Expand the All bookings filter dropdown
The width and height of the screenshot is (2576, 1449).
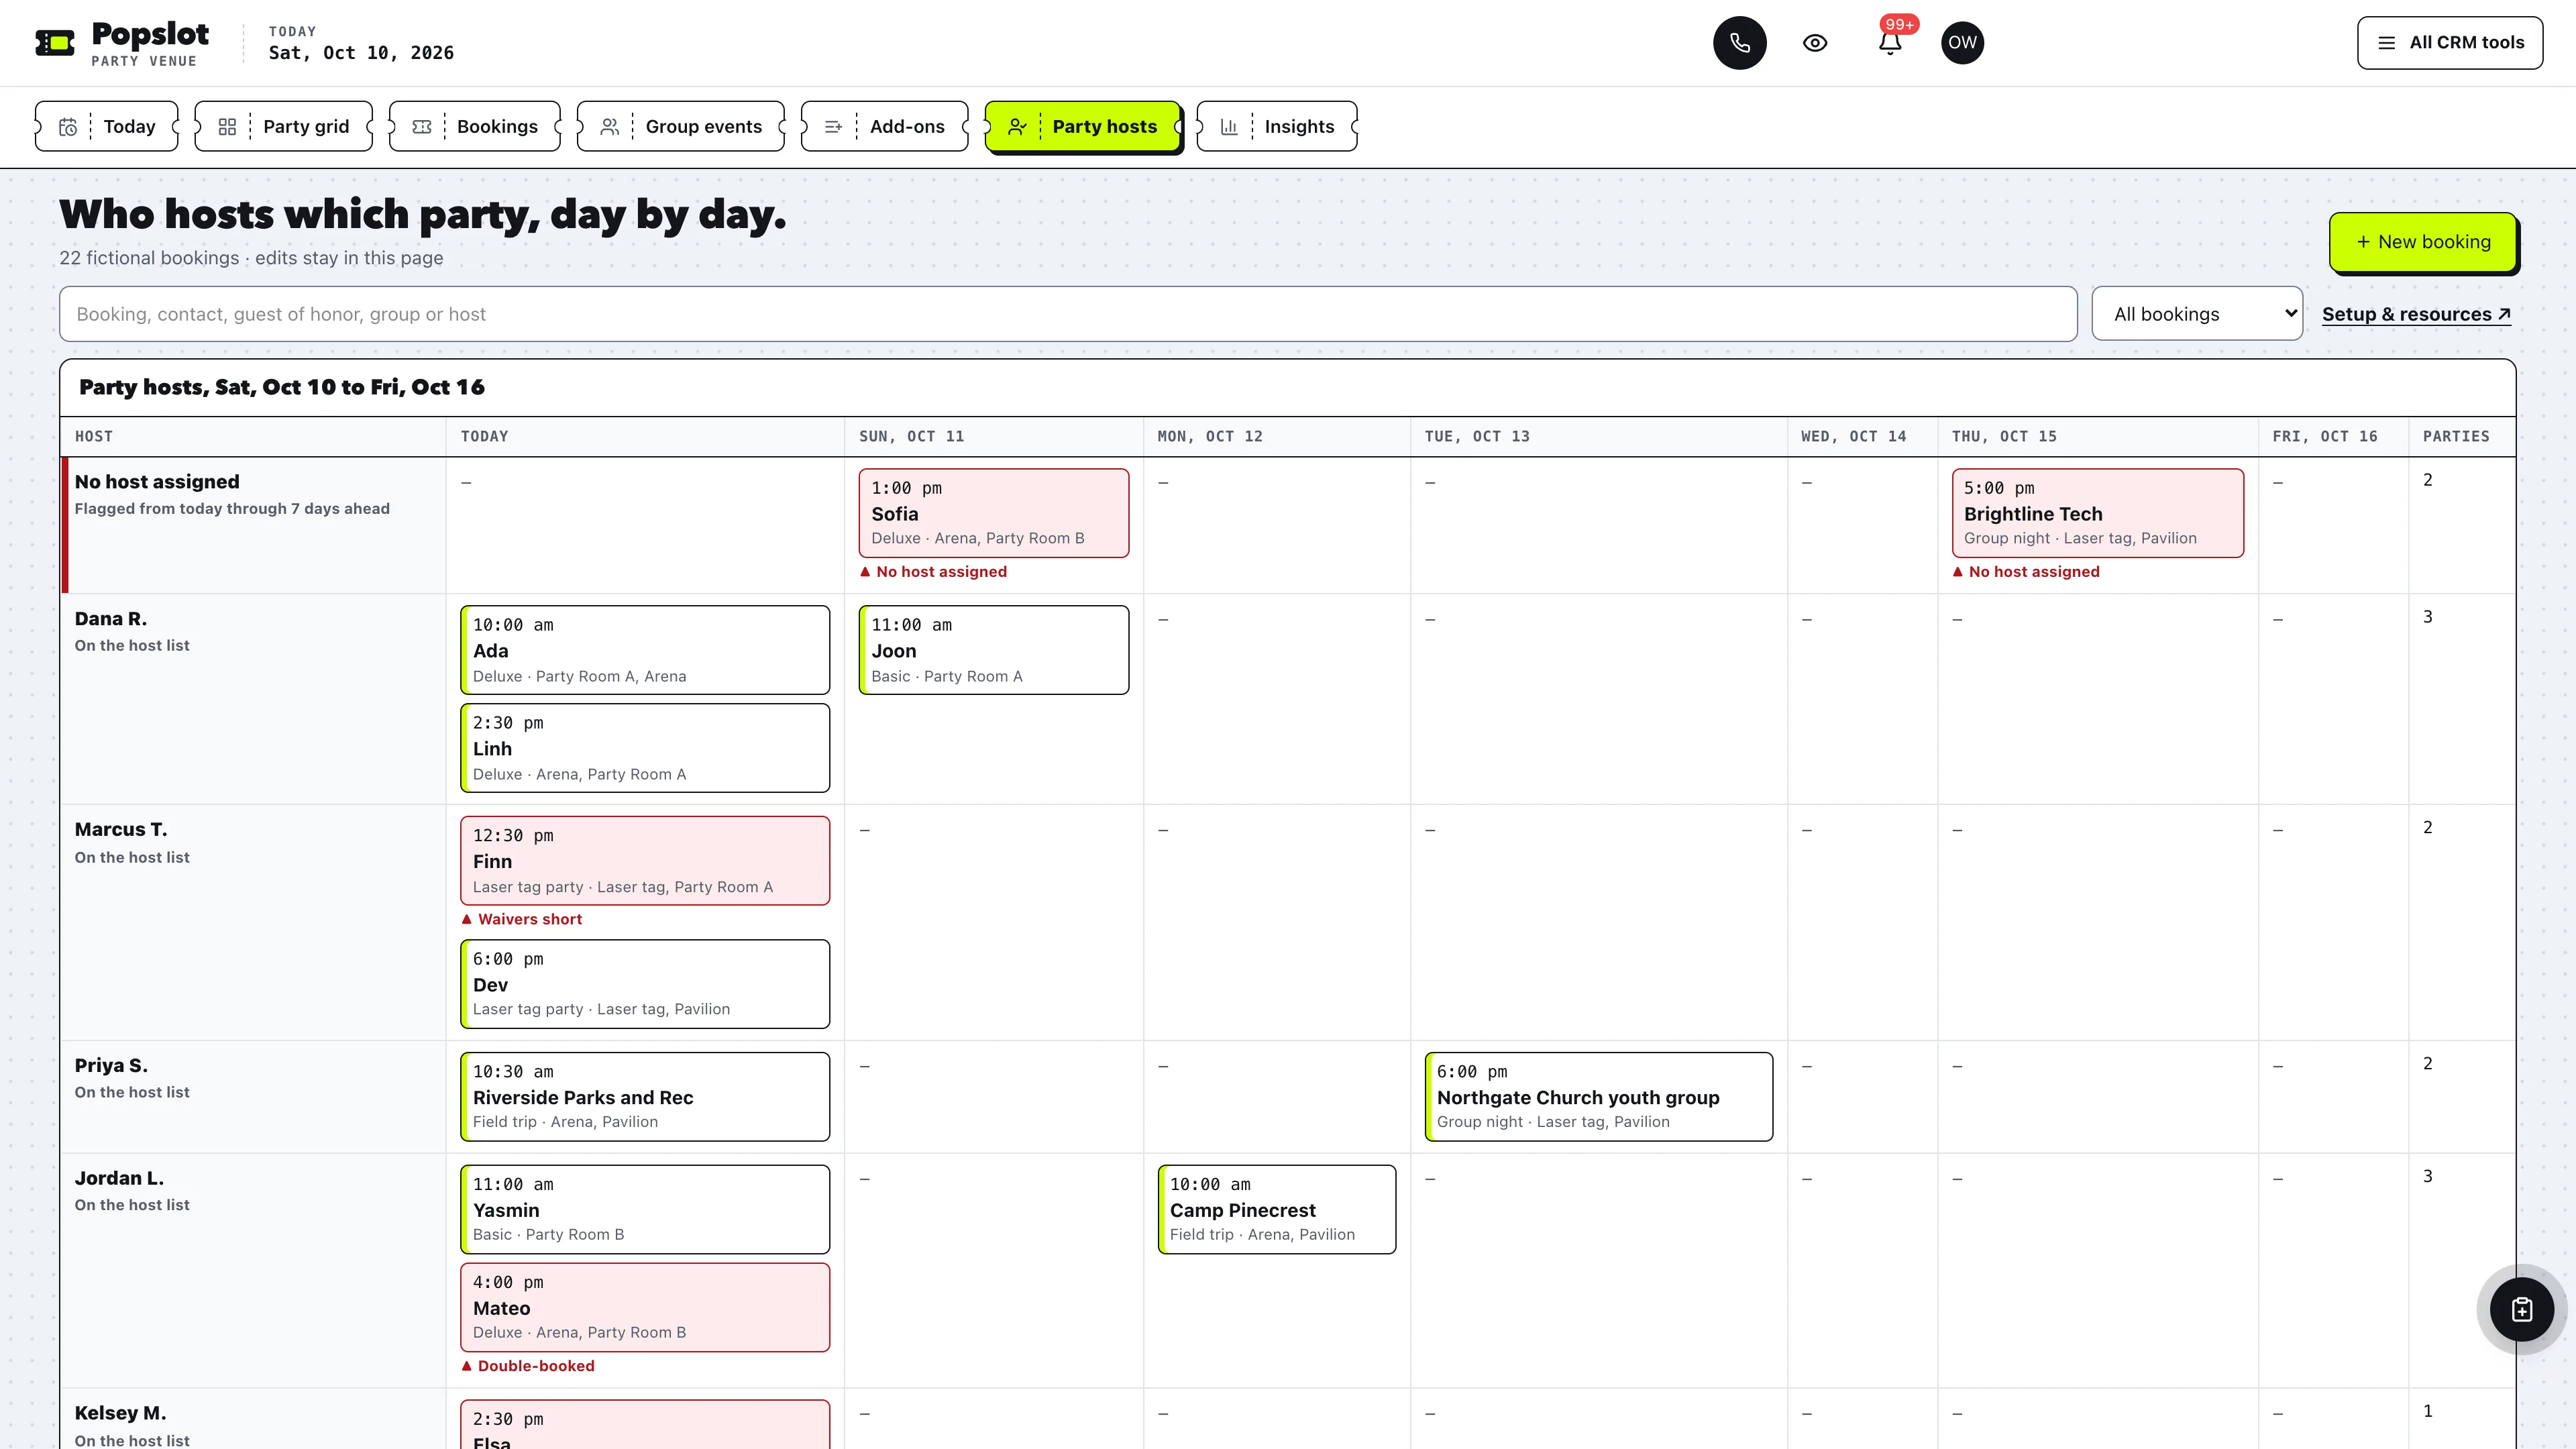click(x=2197, y=314)
